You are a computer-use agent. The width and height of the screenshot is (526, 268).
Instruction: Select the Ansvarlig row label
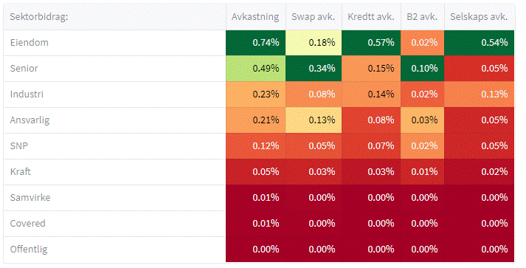click(115, 120)
